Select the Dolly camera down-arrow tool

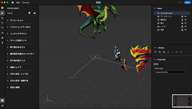[x=2, y=42]
